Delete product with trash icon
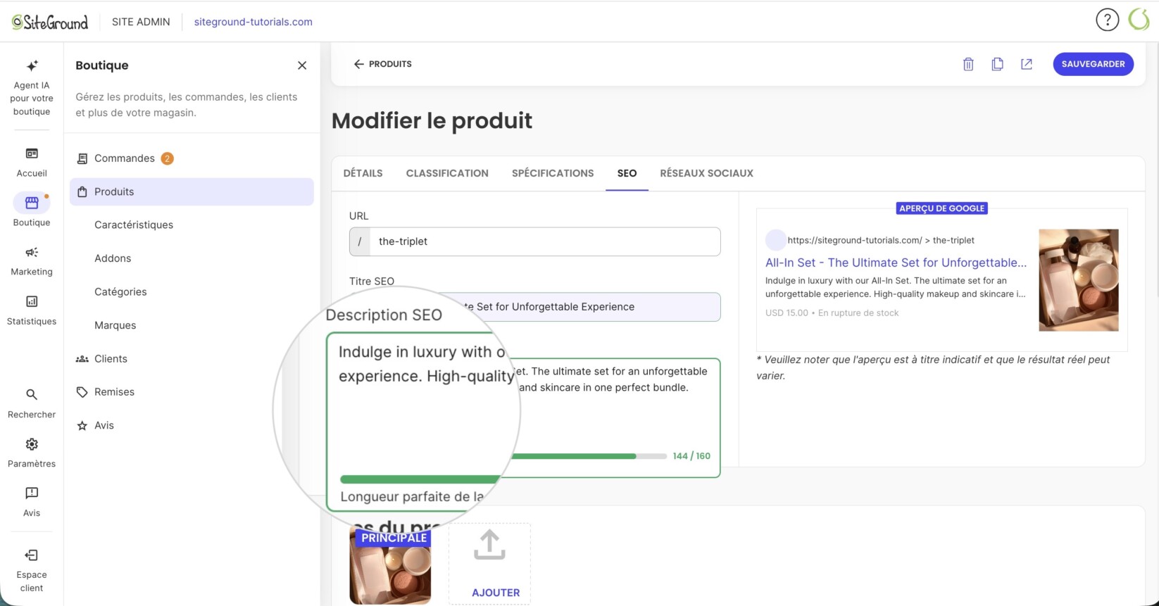Image resolution: width=1159 pixels, height=606 pixels. pyautogui.click(x=968, y=64)
